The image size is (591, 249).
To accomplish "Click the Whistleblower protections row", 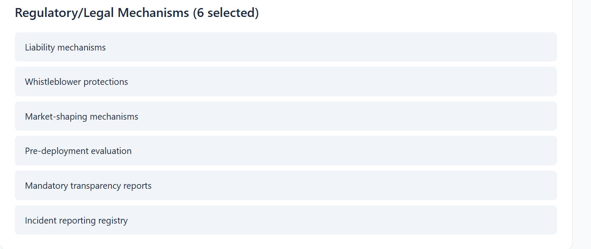I will (286, 82).
